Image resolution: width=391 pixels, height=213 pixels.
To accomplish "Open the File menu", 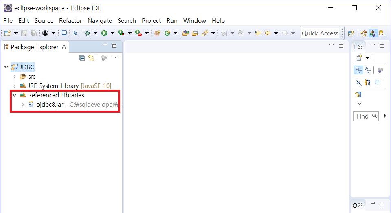I will click(8, 20).
